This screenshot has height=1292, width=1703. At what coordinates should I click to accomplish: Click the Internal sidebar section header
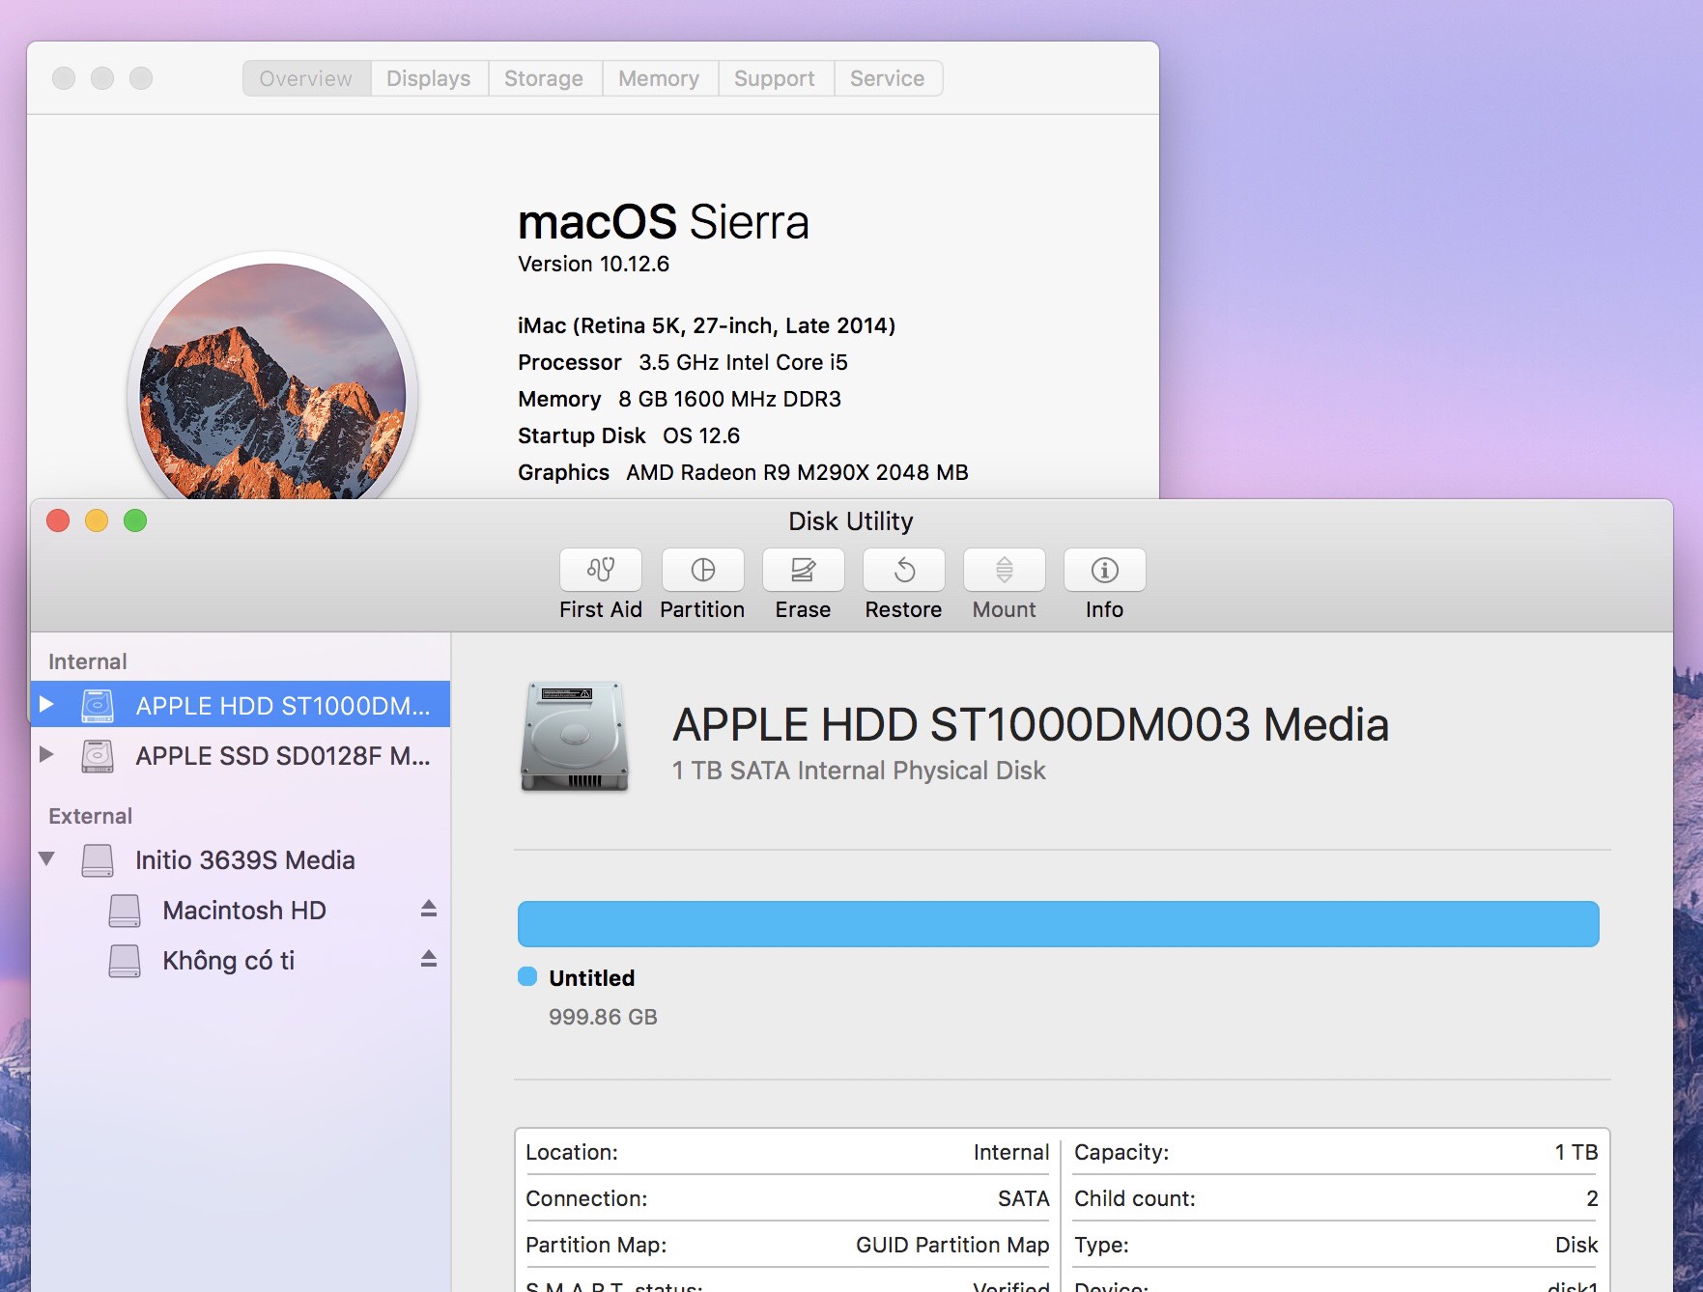click(88, 661)
